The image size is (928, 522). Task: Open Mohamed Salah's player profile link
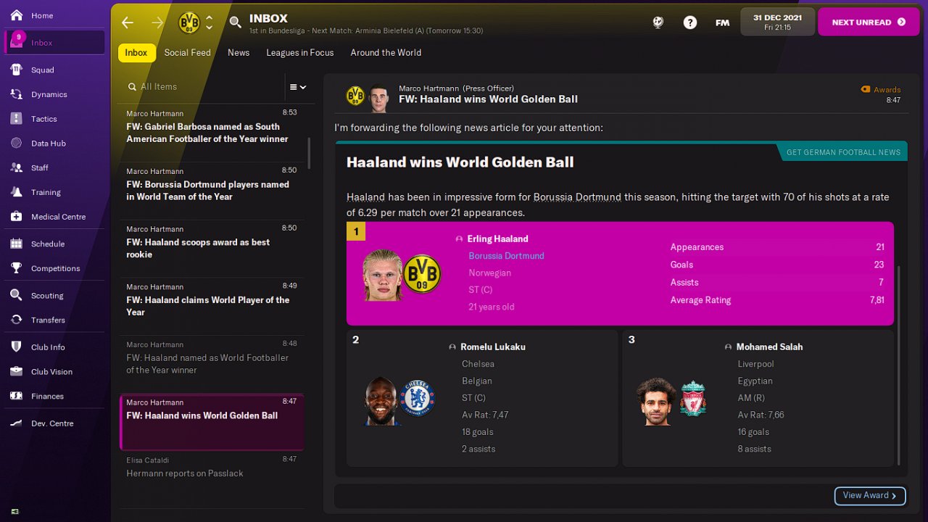(x=769, y=347)
